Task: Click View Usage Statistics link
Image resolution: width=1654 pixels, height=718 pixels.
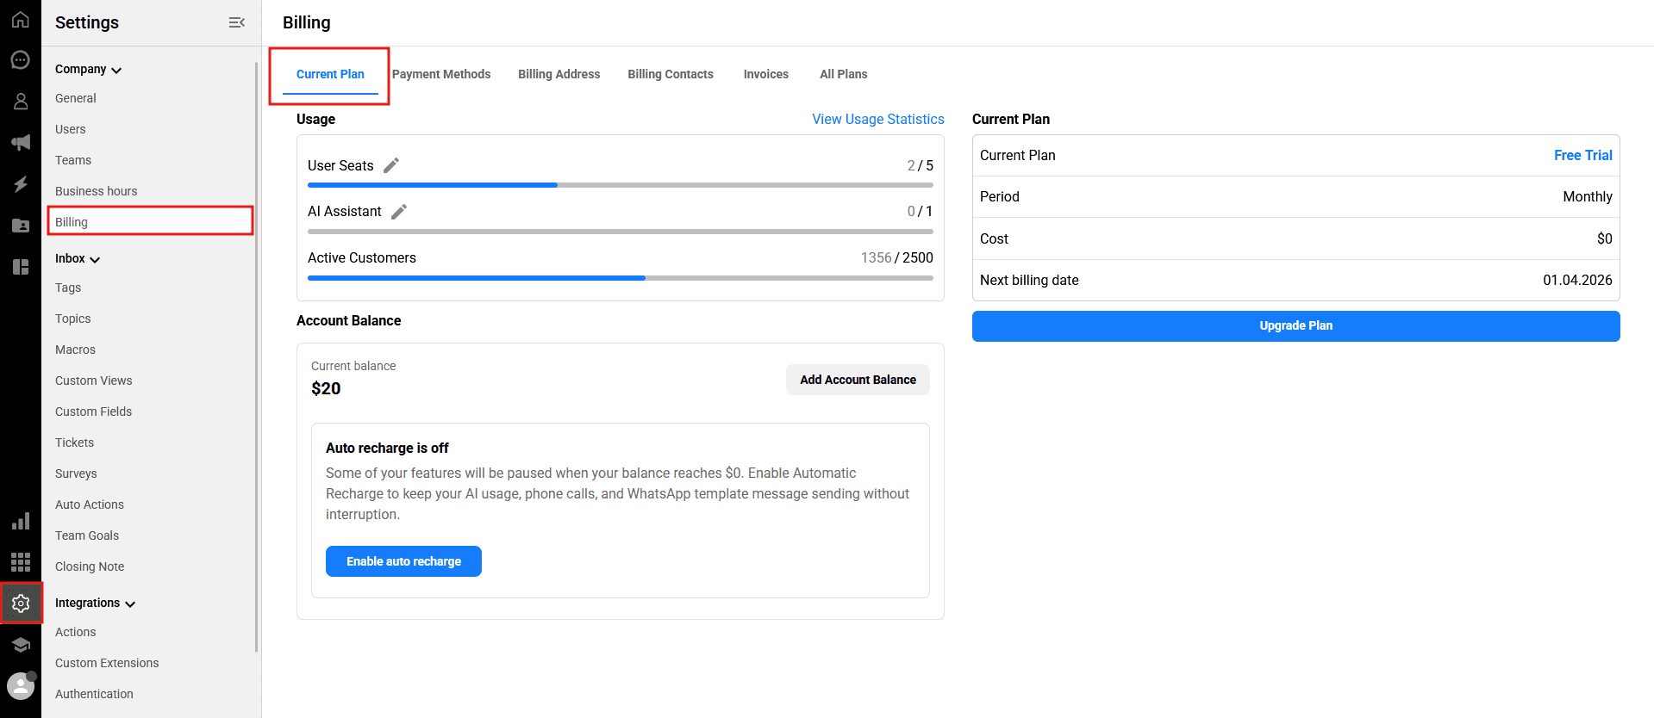Action: coord(878,119)
